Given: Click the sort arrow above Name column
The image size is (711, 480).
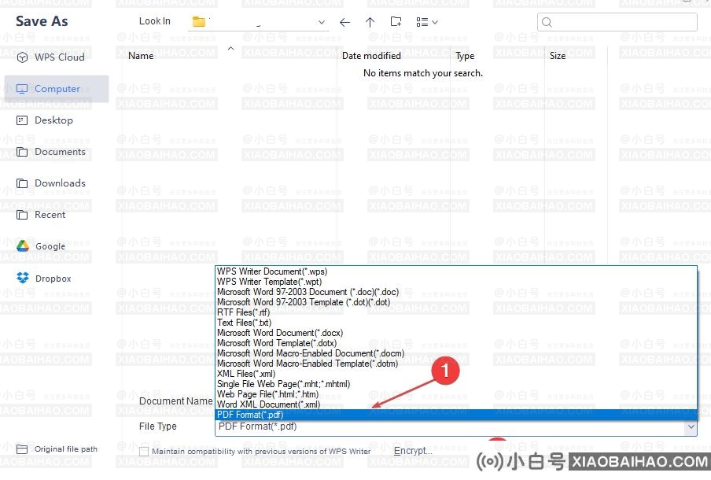Looking at the screenshot, I should point(230,48).
